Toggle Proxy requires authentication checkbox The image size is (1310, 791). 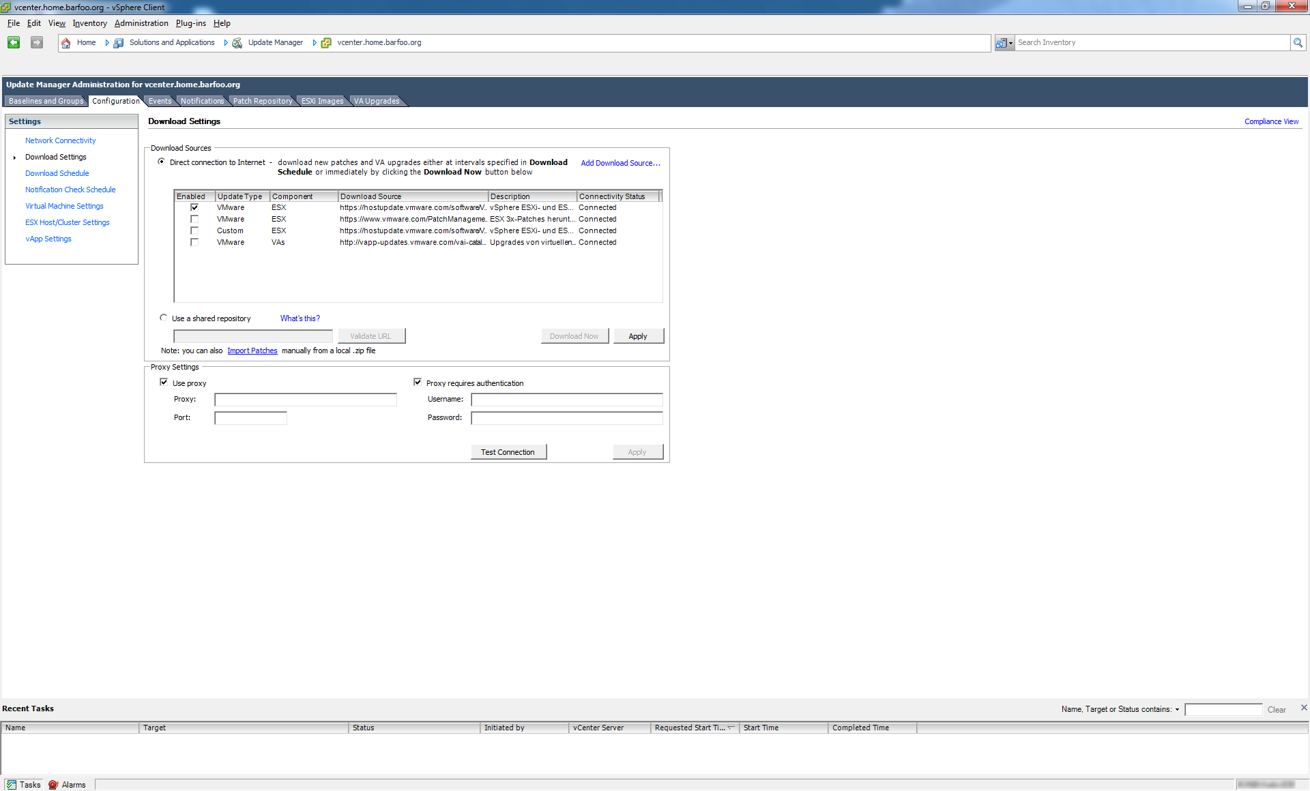418,383
